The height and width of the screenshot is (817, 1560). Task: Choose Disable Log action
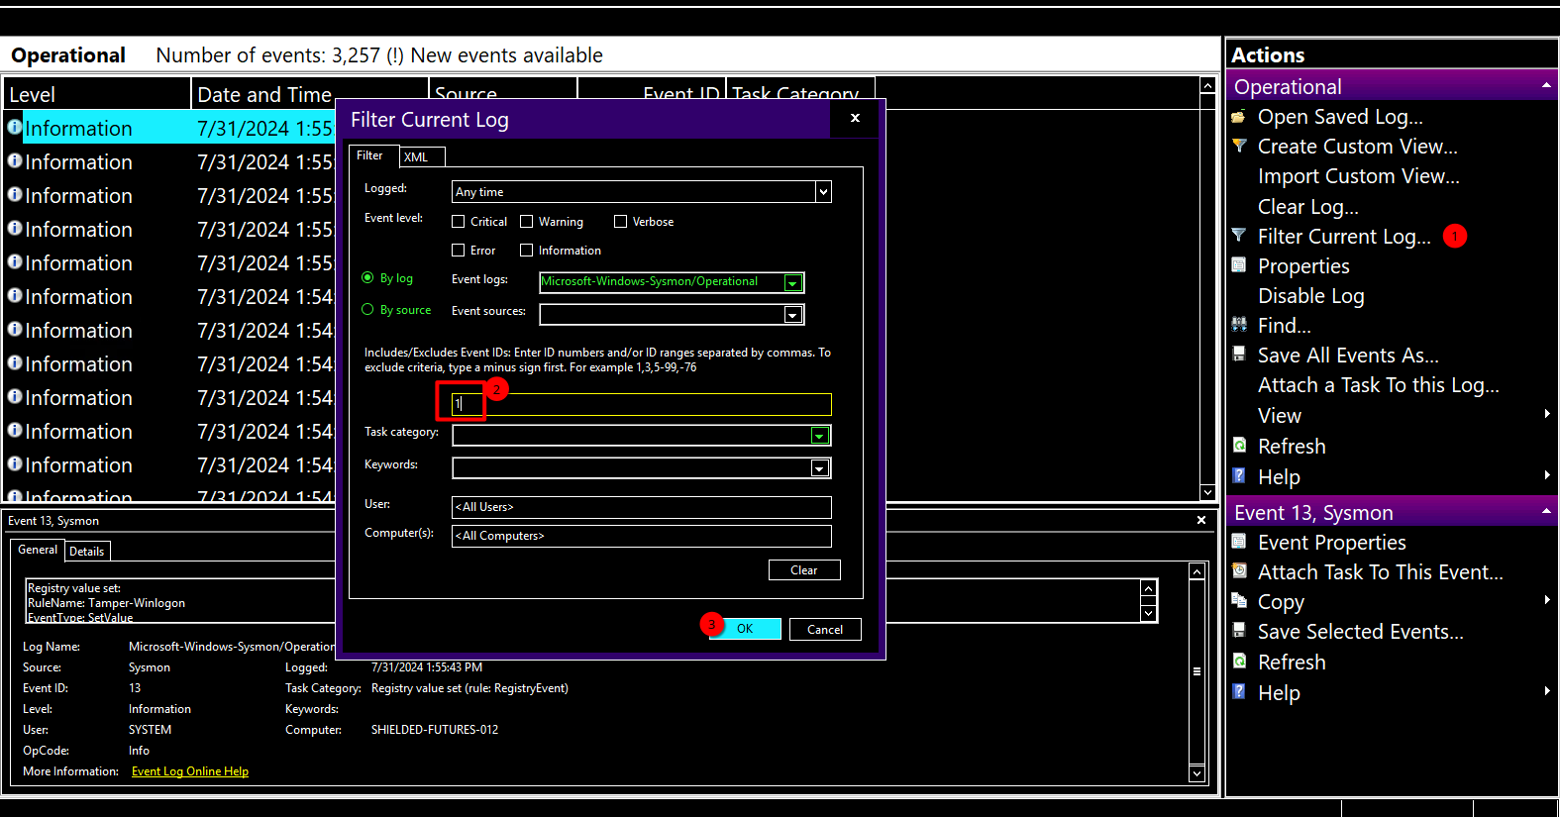pyautogui.click(x=1310, y=296)
